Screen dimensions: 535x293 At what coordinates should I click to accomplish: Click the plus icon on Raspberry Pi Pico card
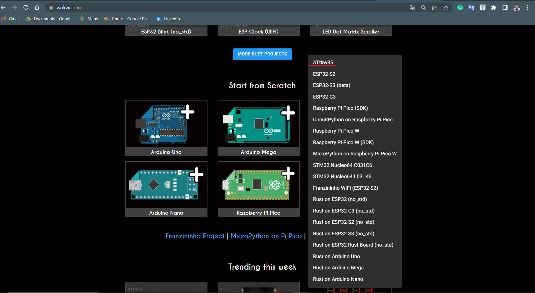[x=287, y=174]
